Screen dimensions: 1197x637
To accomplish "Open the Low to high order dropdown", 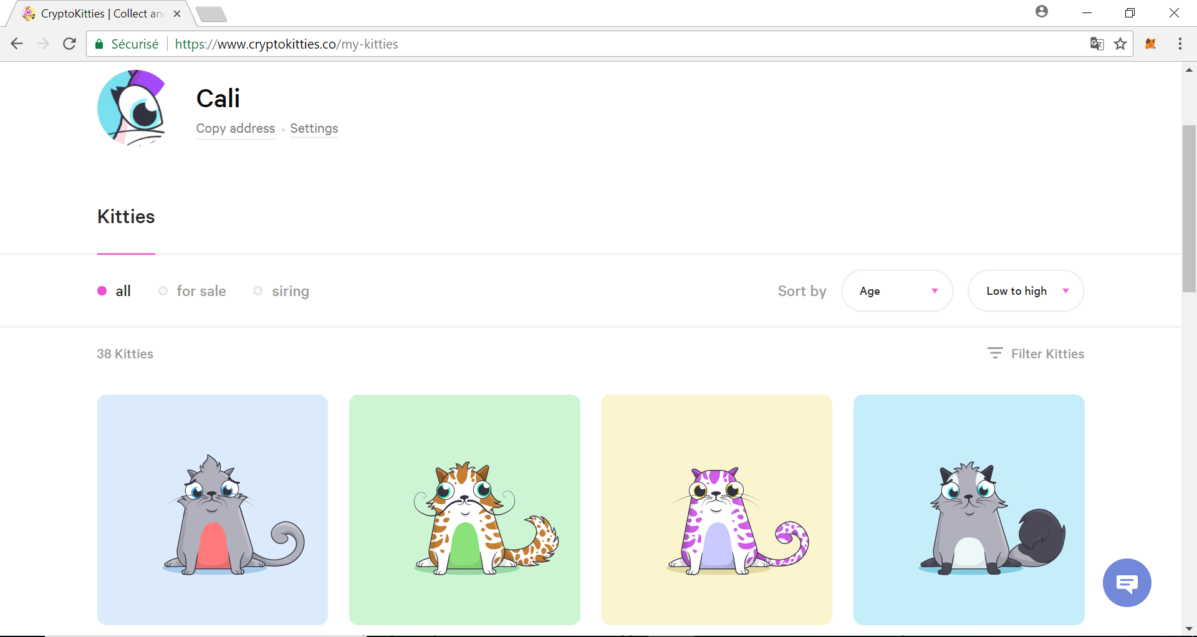I will [x=1026, y=291].
